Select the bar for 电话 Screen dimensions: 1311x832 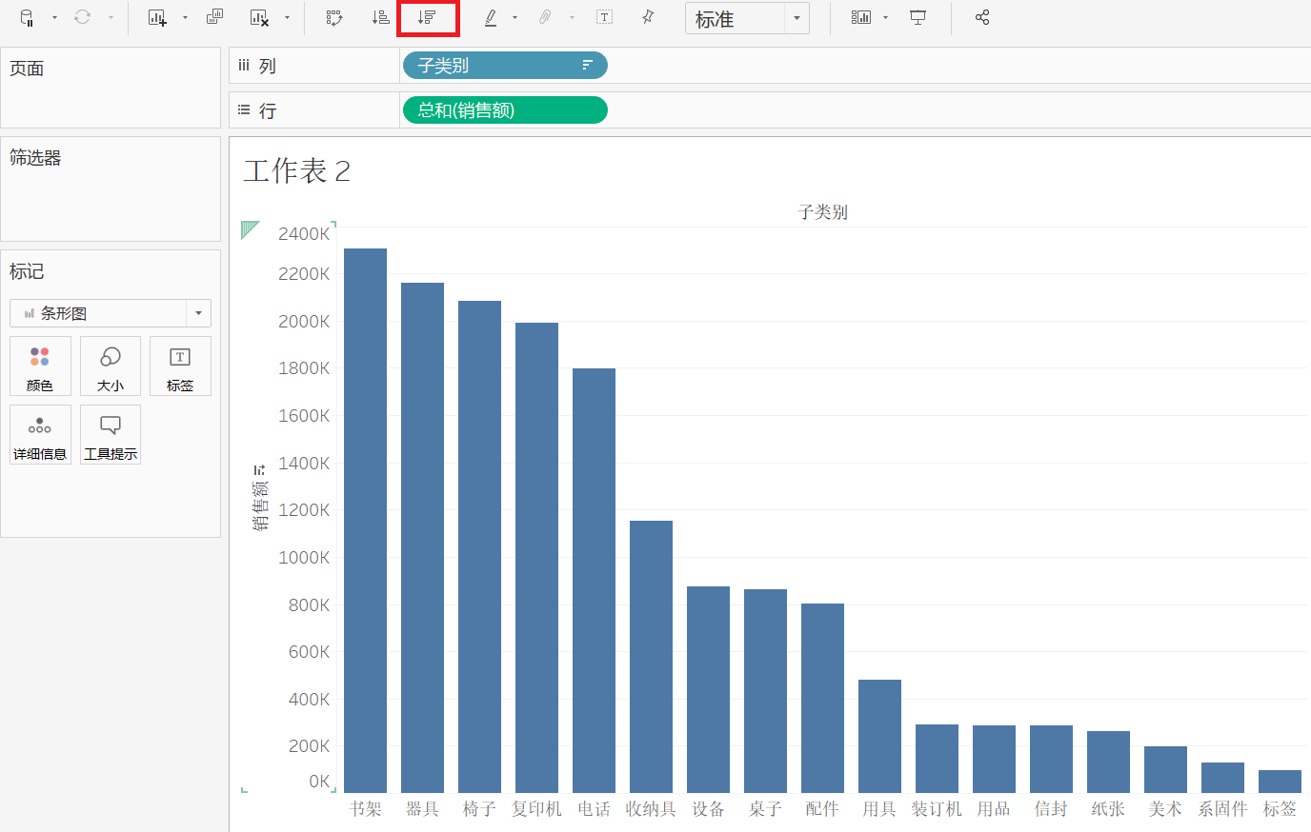(x=594, y=581)
